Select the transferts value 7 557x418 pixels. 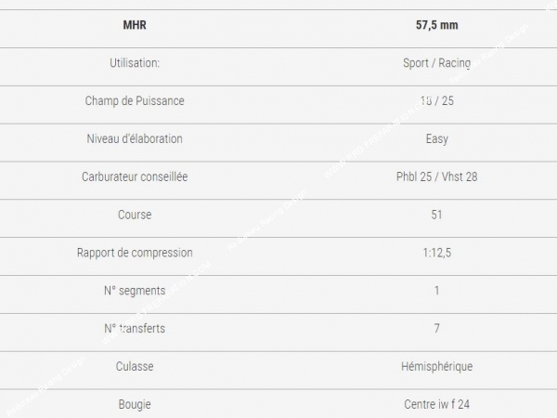pos(436,329)
